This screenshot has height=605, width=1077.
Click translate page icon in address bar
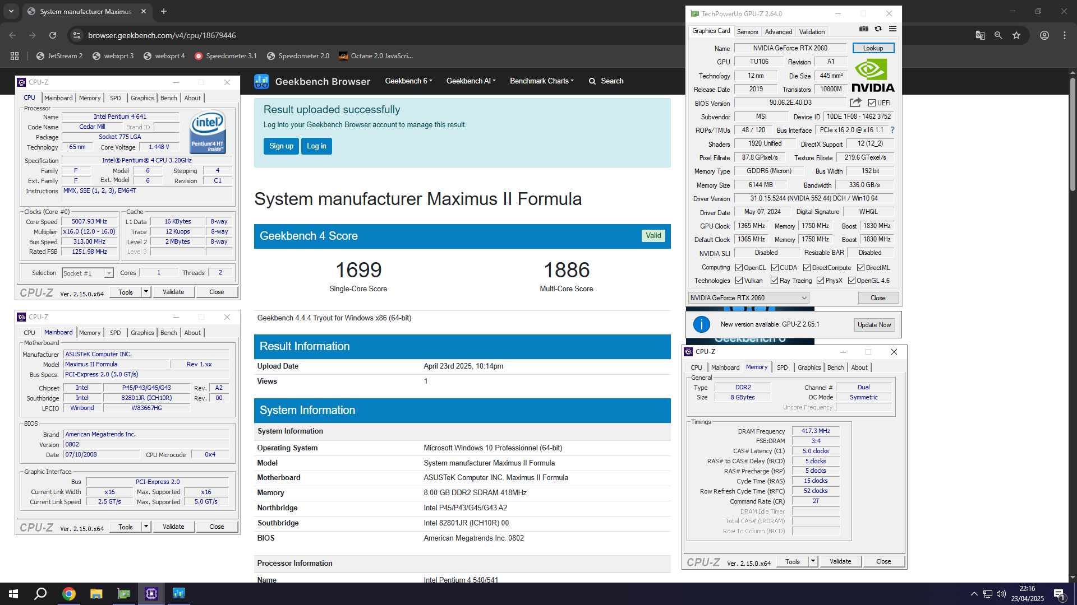click(x=980, y=35)
